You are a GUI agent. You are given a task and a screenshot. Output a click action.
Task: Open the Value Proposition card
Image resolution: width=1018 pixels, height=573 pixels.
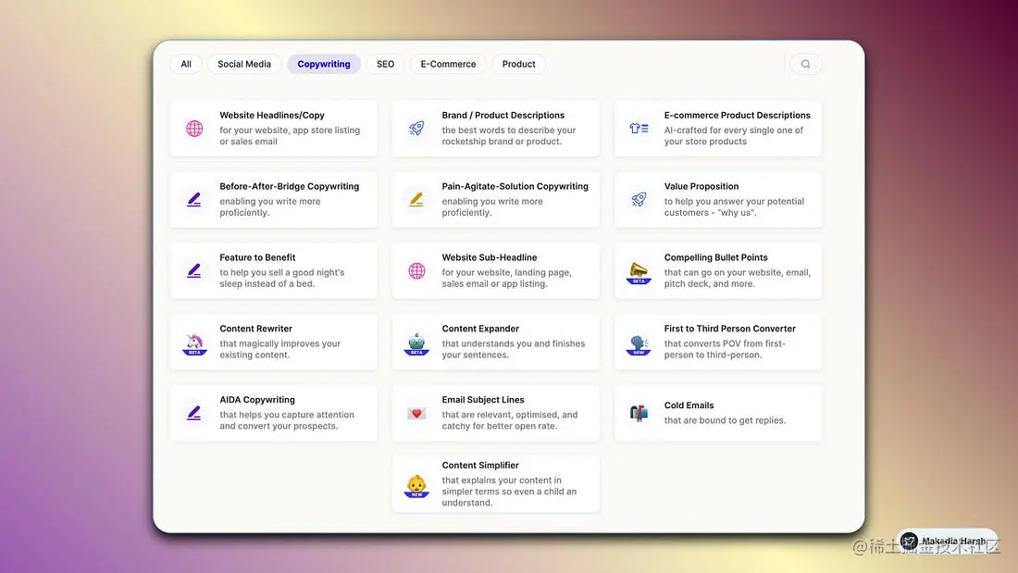coord(718,199)
